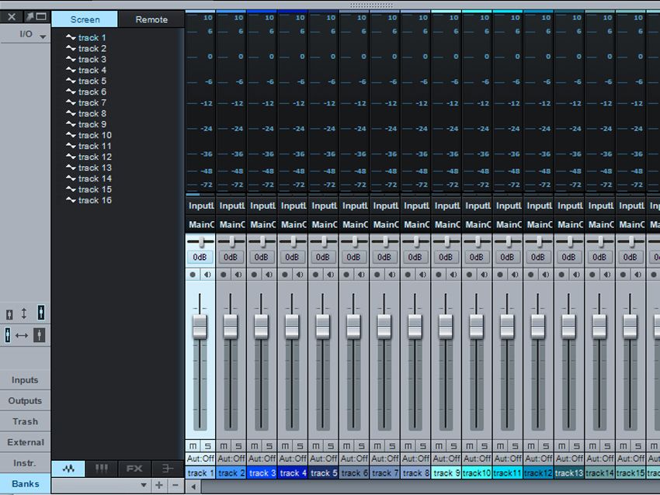This screenshot has height=495, width=660.
Task: Select the narrow channel width icon
Action: pos(7,335)
